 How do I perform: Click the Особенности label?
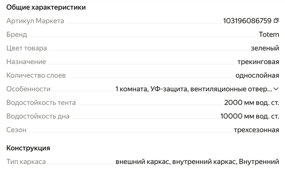(x=28, y=89)
